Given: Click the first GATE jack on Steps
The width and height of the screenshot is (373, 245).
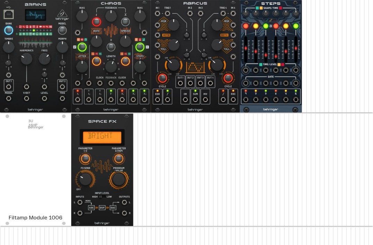Looking at the screenshot, I should click(246, 83).
